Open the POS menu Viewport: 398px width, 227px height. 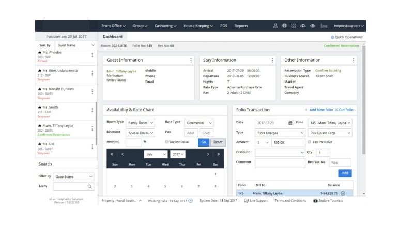[224, 26]
